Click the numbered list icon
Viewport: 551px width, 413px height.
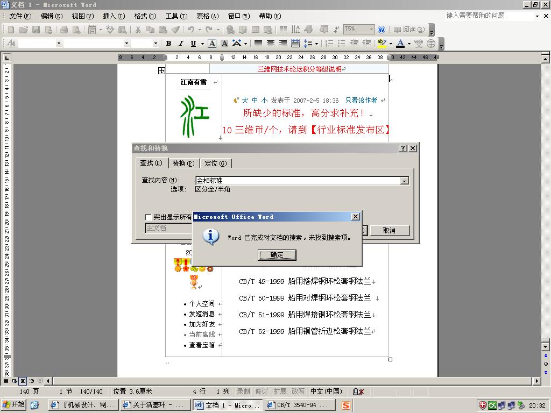(x=329, y=44)
